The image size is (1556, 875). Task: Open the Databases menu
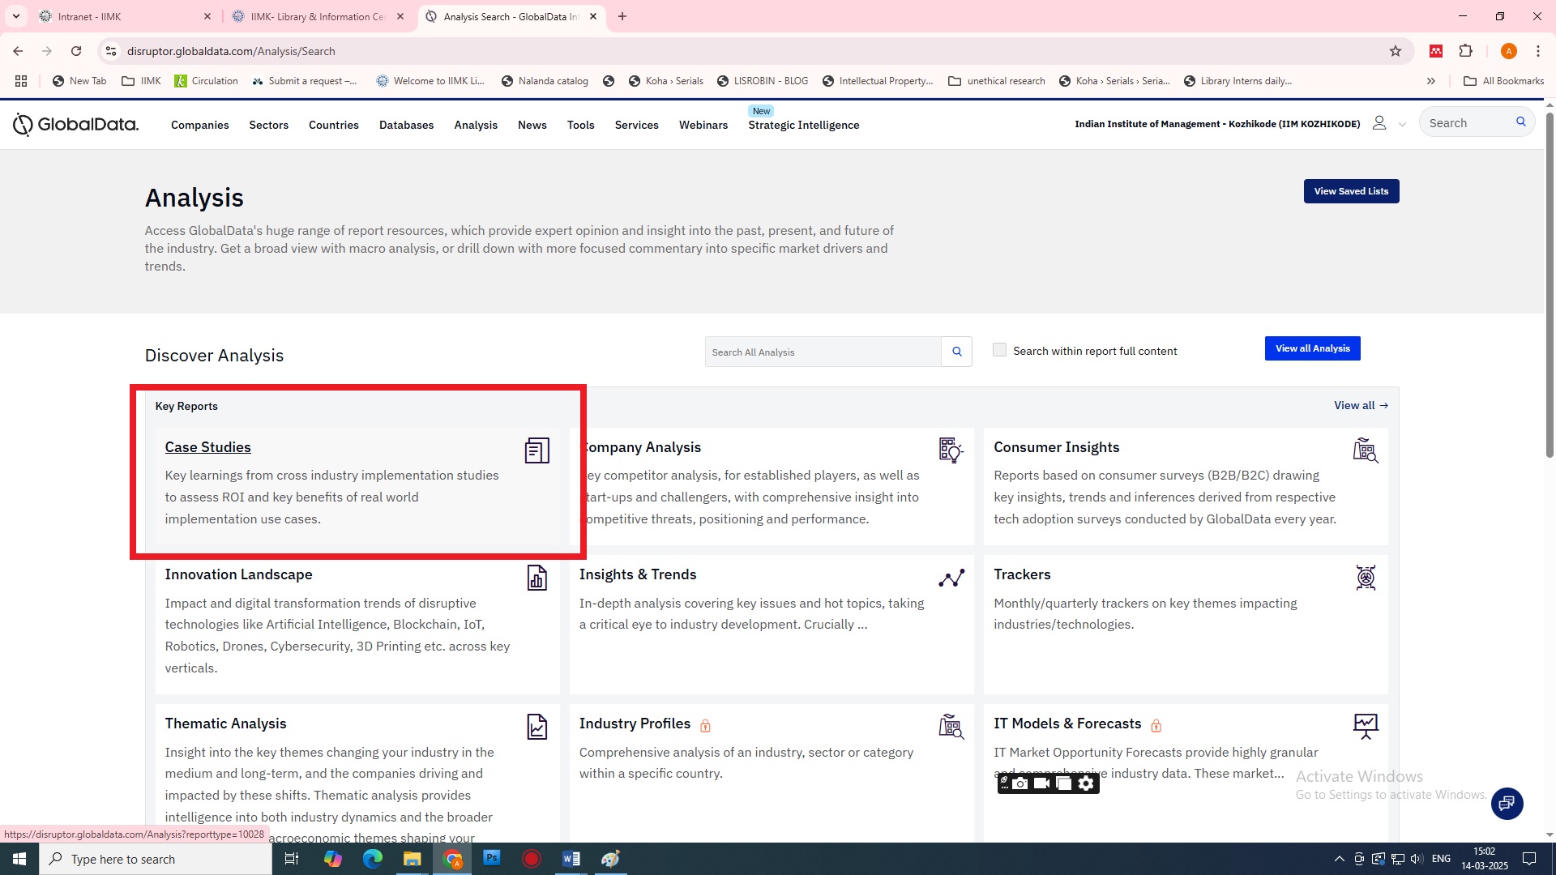coord(406,125)
